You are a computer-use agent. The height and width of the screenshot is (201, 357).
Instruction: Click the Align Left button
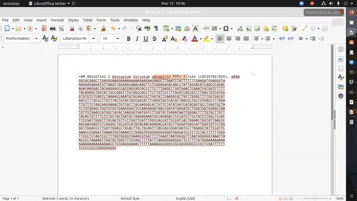220,39
